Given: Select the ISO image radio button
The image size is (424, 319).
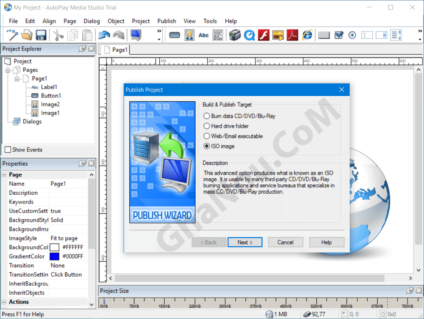Looking at the screenshot, I should [x=206, y=146].
